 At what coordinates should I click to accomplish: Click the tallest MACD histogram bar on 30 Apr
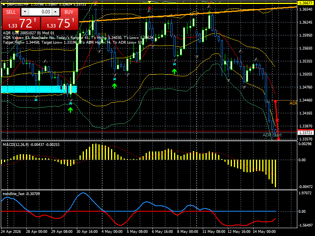96,152
